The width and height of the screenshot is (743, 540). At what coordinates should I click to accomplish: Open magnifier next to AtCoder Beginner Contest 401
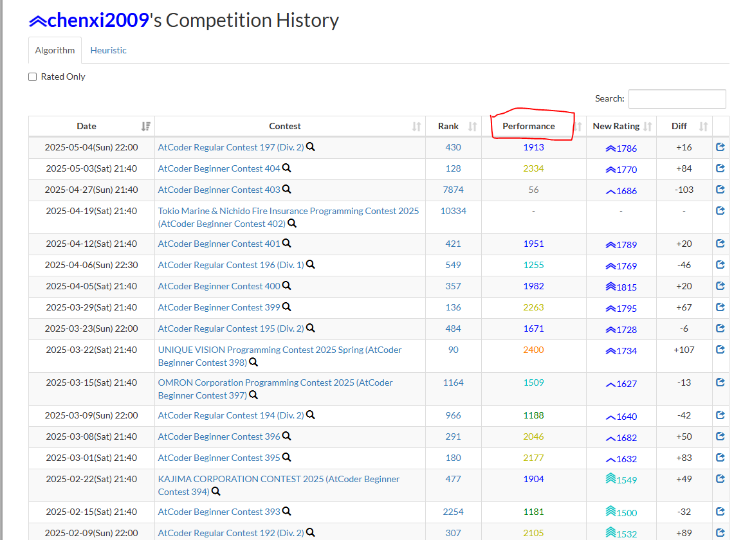287,244
